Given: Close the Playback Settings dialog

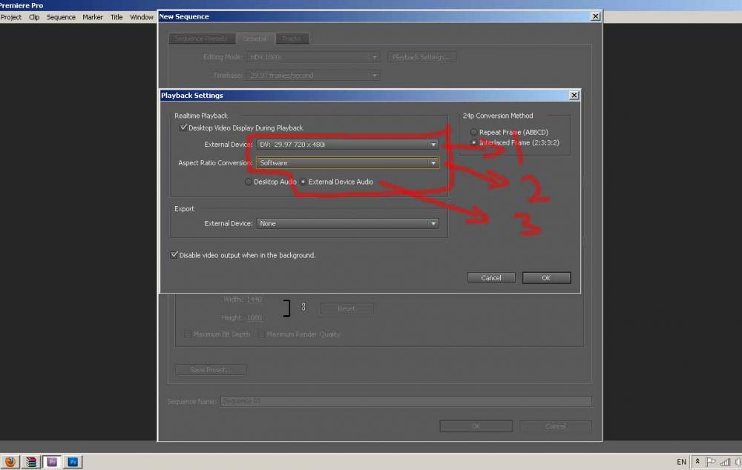Looking at the screenshot, I should (x=574, y=95).
